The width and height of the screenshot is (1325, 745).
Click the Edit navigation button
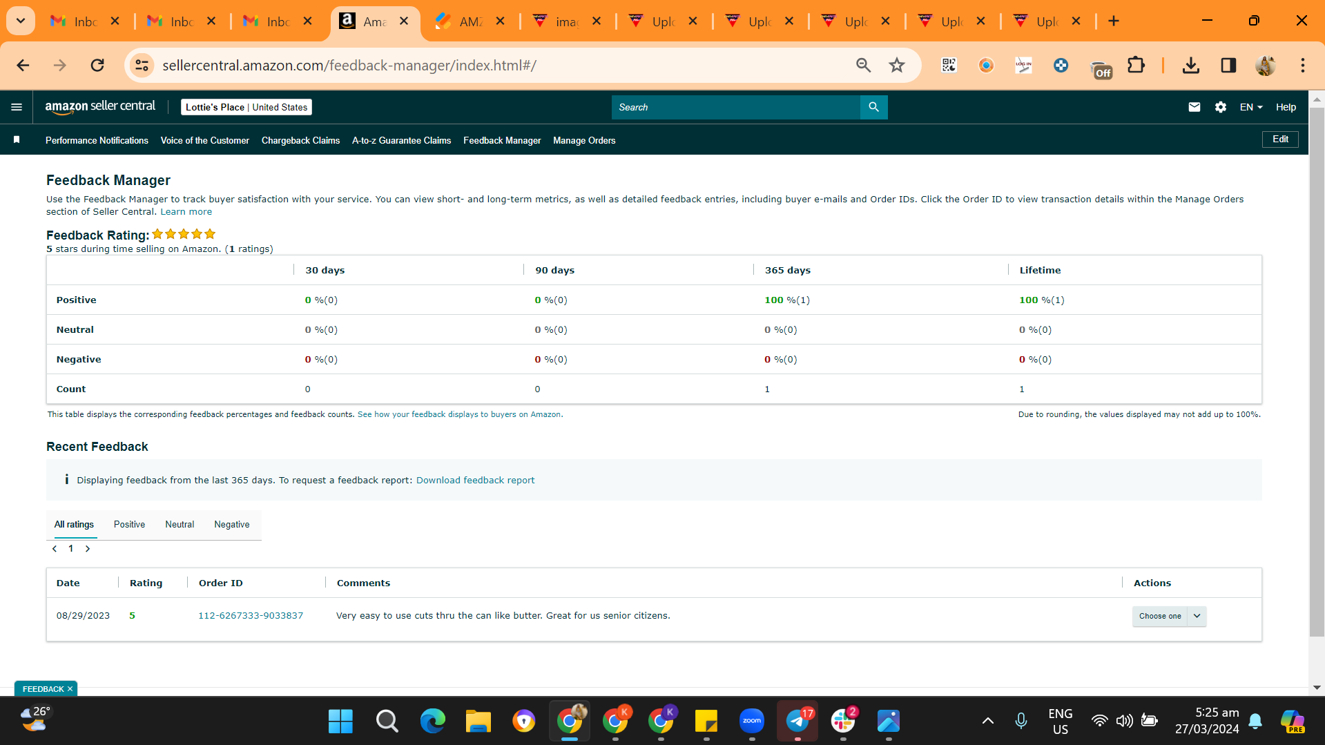tap(1280, 139)
